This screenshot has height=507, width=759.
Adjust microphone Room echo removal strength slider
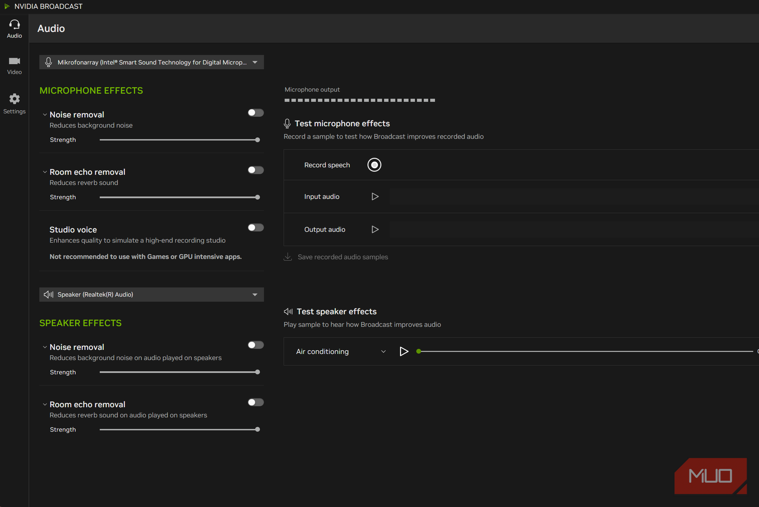pos(179,197)
